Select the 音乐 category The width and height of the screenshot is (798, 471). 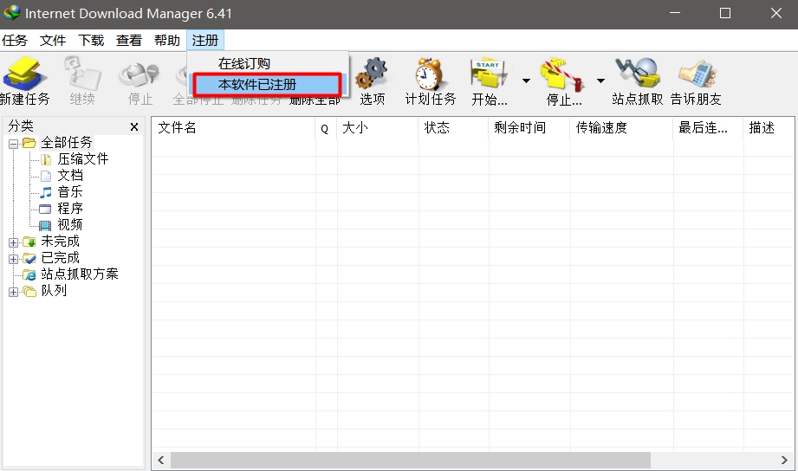click(70, 191)
